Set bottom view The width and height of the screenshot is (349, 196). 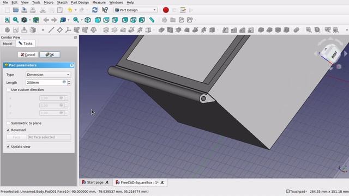[x=133, y=20]
